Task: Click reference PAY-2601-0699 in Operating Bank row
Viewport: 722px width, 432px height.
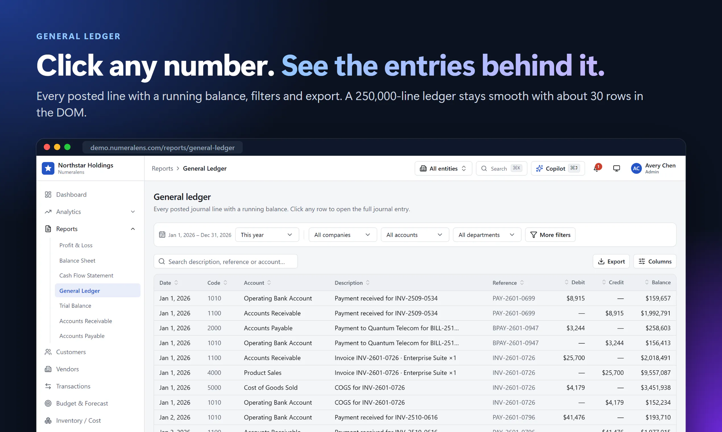Action: [x=514, y=298]
